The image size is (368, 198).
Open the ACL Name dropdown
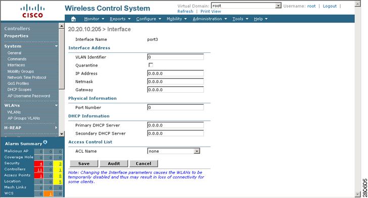pos(197,151)
